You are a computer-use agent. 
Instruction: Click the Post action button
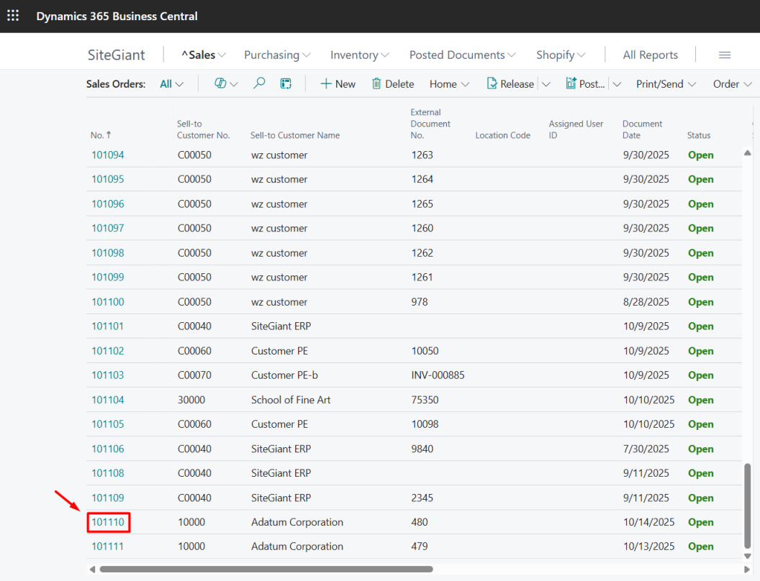click(x=585, y=84)
